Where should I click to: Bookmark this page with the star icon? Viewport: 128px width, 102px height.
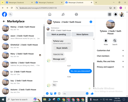pyautogui.click(x=114, y=8)
